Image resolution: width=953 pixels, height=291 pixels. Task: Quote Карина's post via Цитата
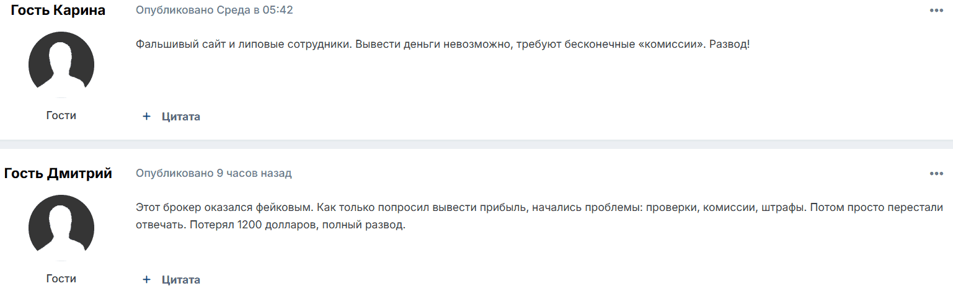[x=180, y=117]
